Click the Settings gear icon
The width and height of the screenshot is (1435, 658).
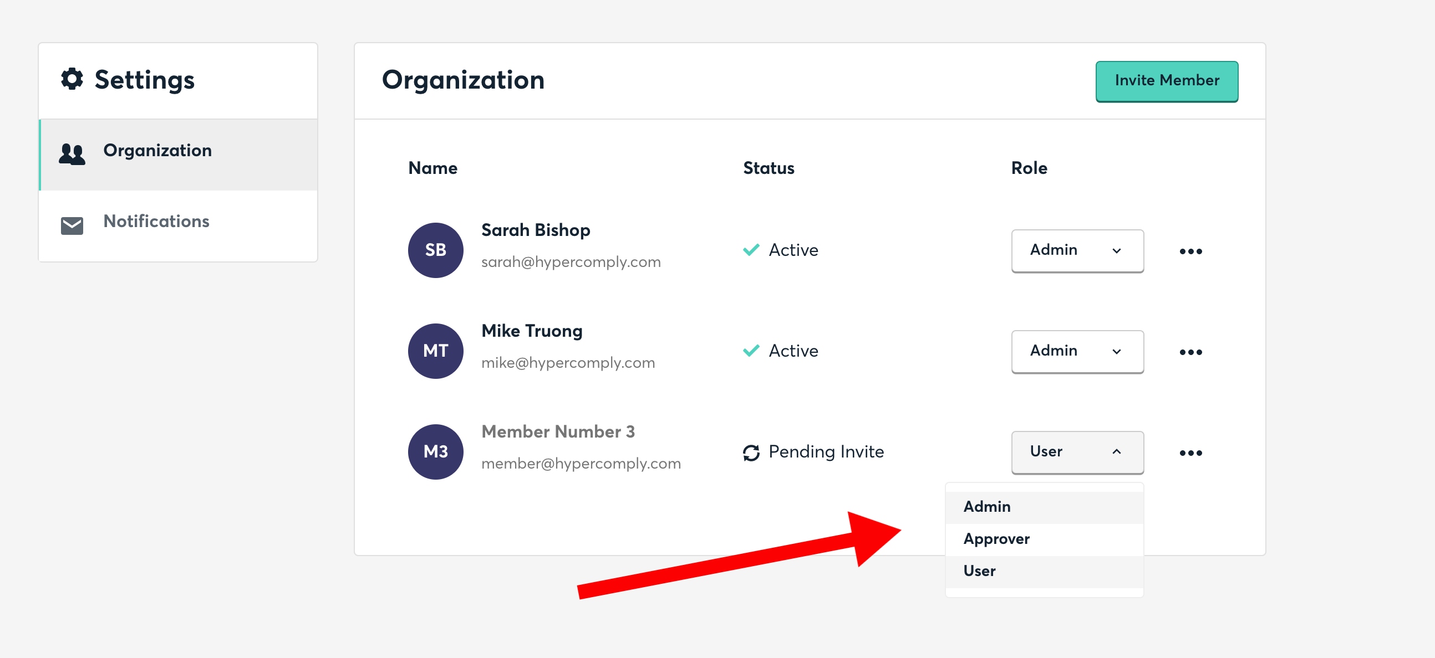click(x=72, y=79)
